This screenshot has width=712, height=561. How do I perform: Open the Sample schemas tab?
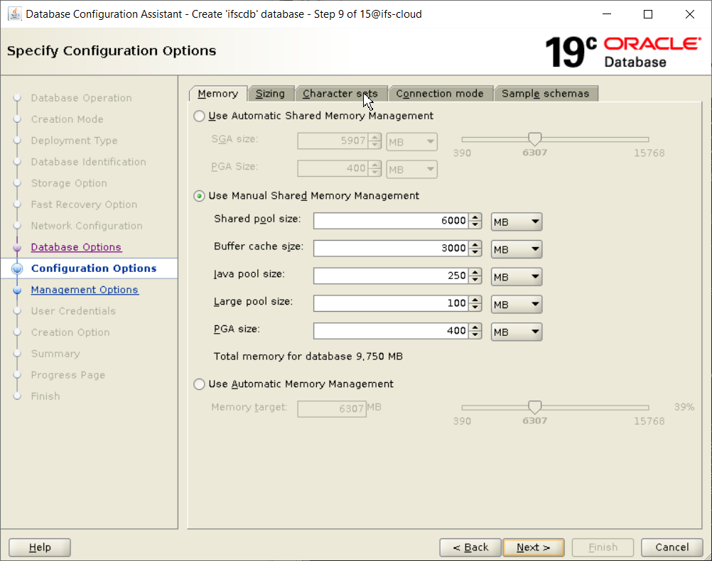point(545,94)
